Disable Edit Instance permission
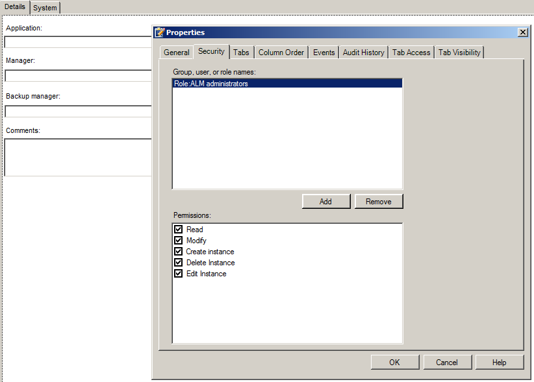534x382 pixels. pyautogui.click(x=178, y=273)
